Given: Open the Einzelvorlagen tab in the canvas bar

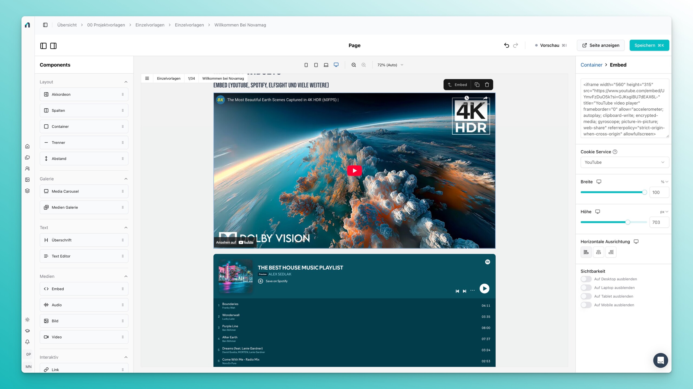Looking at the screenshot, I should [169, 78].
